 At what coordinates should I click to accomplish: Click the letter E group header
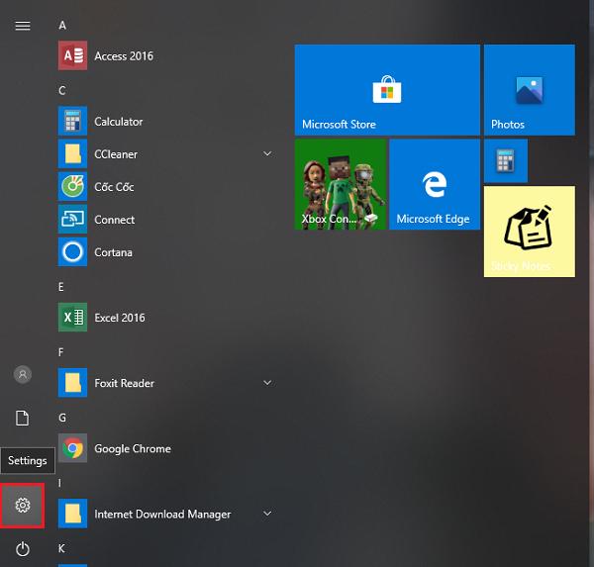coord(61,287)
